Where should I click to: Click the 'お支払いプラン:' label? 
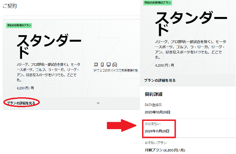156,143
